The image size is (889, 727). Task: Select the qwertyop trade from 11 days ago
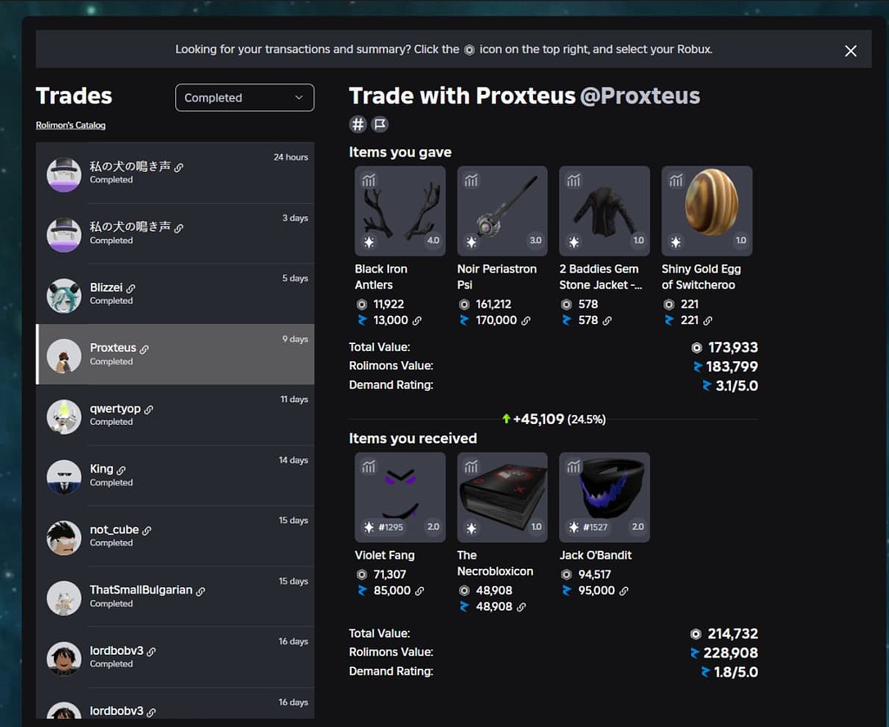point(175,415)
